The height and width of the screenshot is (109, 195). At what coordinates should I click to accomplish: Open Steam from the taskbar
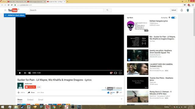click(x=22, y=107)
